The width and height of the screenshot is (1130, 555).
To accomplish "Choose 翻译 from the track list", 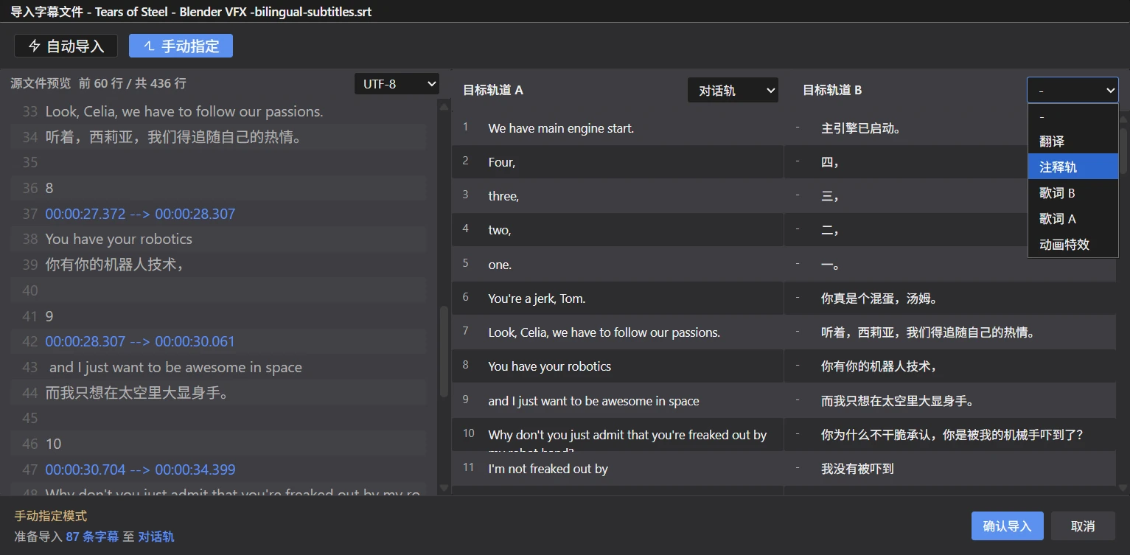I will tap(1073, 142).
